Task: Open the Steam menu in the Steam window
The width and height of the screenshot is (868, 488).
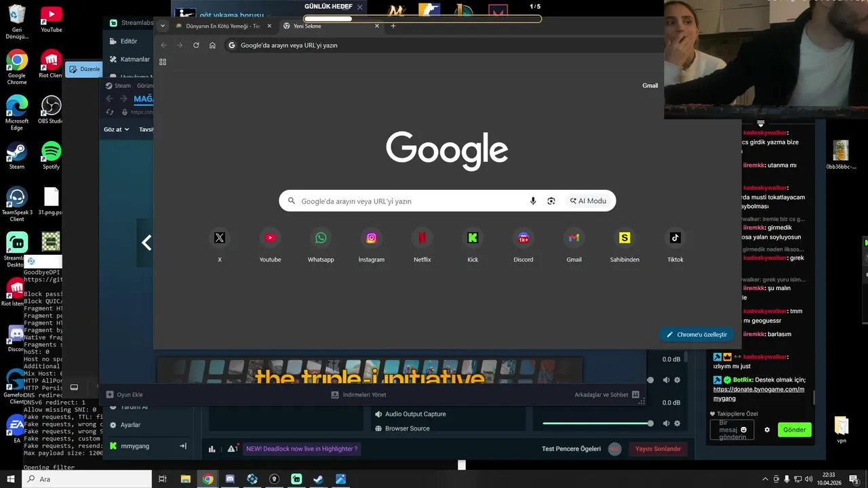Action: coord(118,86)
